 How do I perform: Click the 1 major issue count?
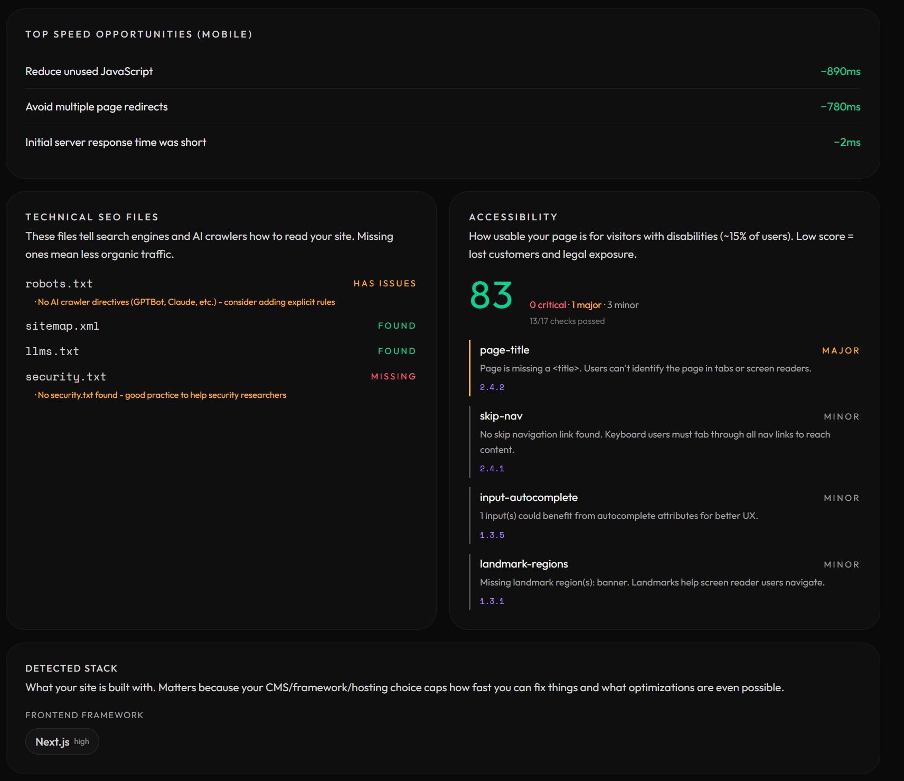click(x=586, y=305)
